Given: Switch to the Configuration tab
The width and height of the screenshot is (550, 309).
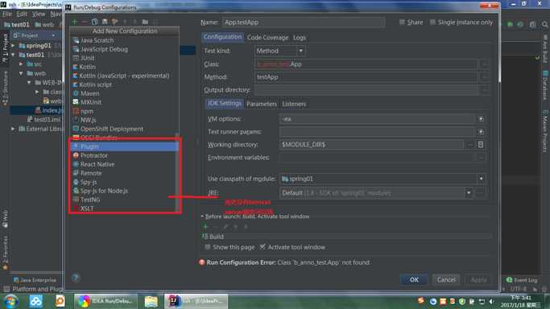Looking at the screenshot, I should 223,37.
